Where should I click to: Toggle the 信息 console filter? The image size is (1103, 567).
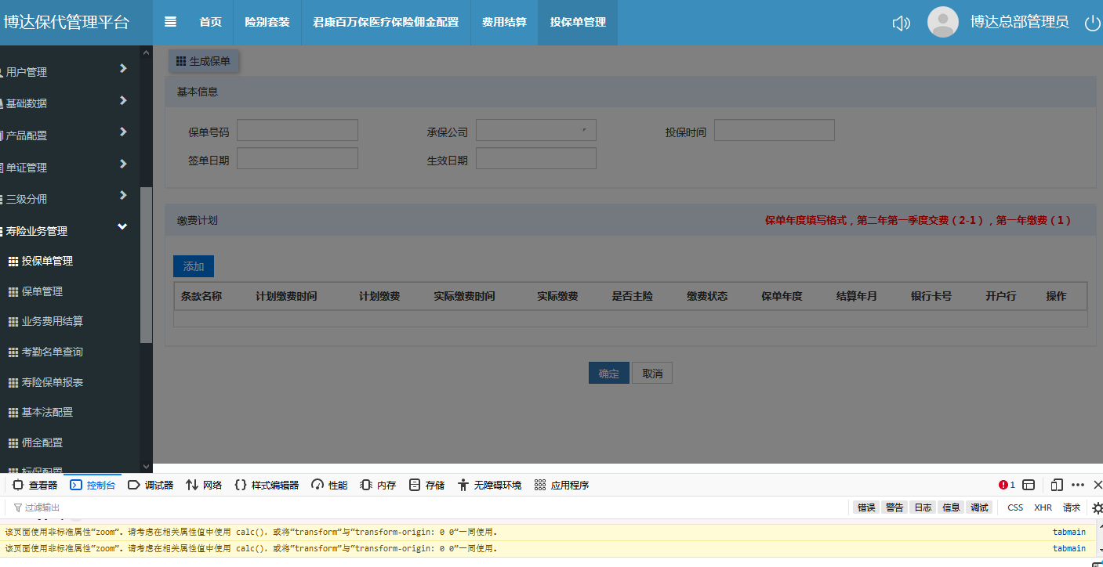click(951, 507)
